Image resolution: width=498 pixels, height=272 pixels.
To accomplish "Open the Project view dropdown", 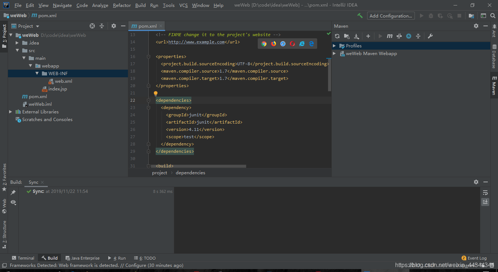I will pyautogui.click(x=26, y=26).
